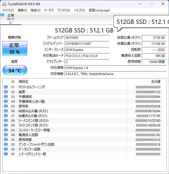Click power on hours value 10948 時間
The height and width of the screenshot is (174, 169).
coord(154,62)
